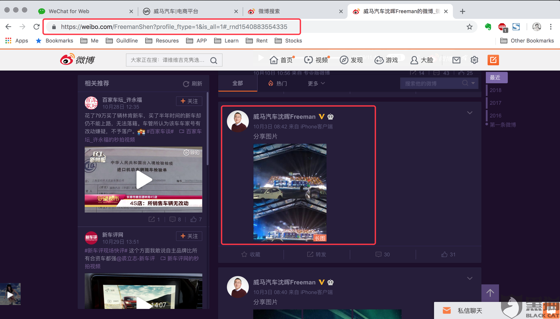This screenshot has height=319, width=560.
Task: Refresh the related recommendations list
Action: click(x=193, y=84)
